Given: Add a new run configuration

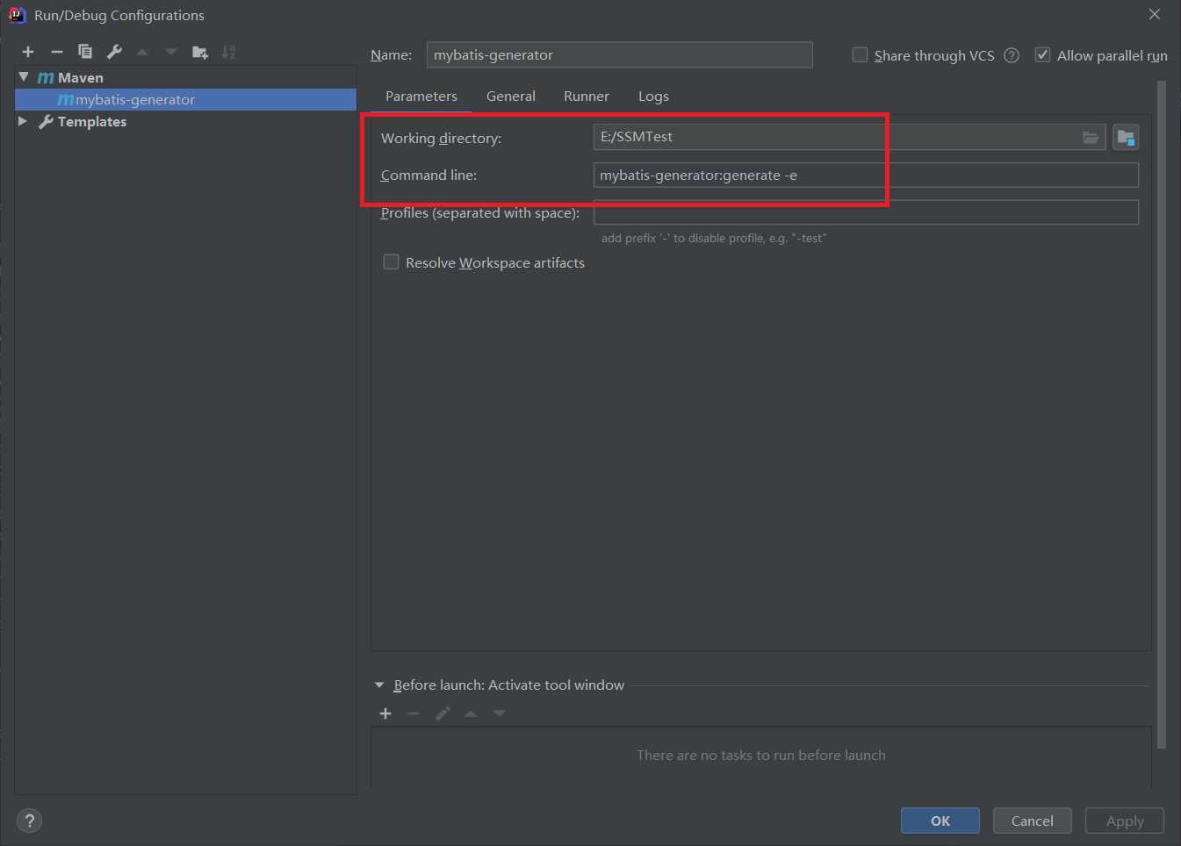Looking at the screenshot, I should (x=28, y=52).
